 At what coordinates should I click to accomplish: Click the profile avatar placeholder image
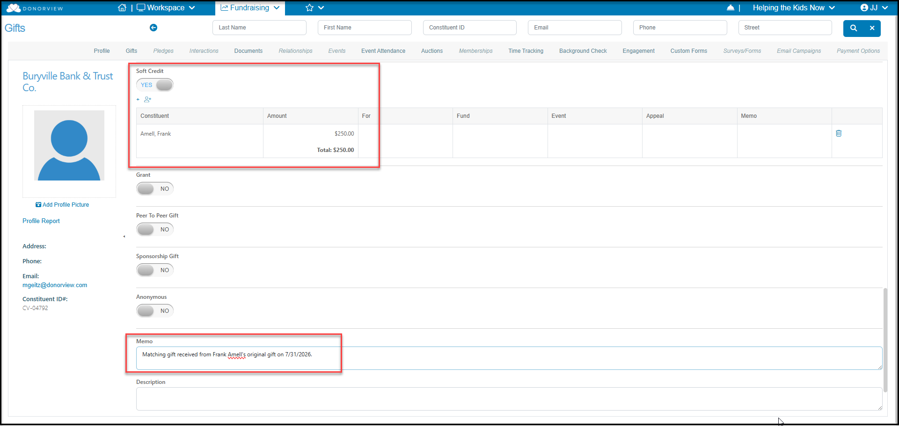pos(69,145)
